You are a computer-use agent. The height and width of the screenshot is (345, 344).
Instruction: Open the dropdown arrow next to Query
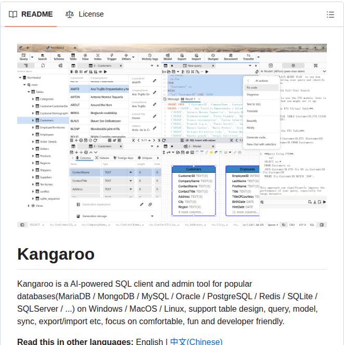click(x=32, y=57)
